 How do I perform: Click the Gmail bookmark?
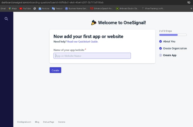tap(3, 8)
